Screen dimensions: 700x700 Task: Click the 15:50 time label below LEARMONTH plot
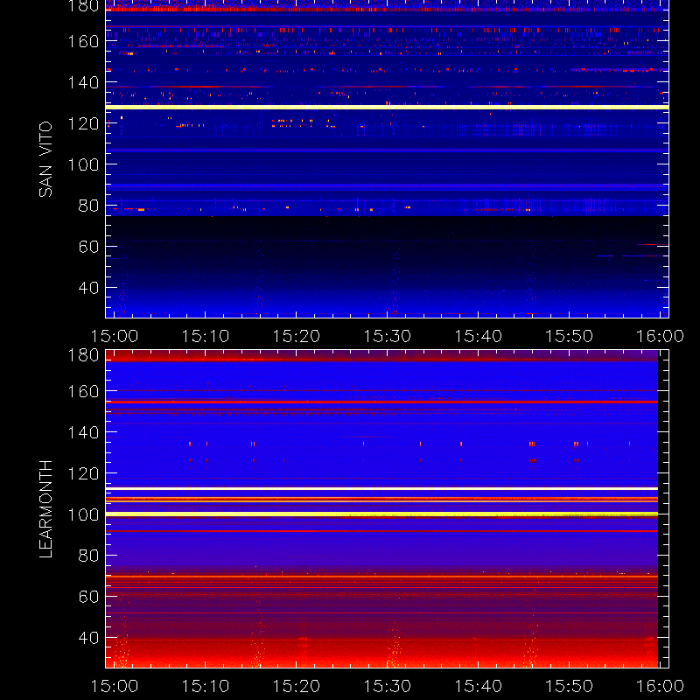[x=570, y=686]
